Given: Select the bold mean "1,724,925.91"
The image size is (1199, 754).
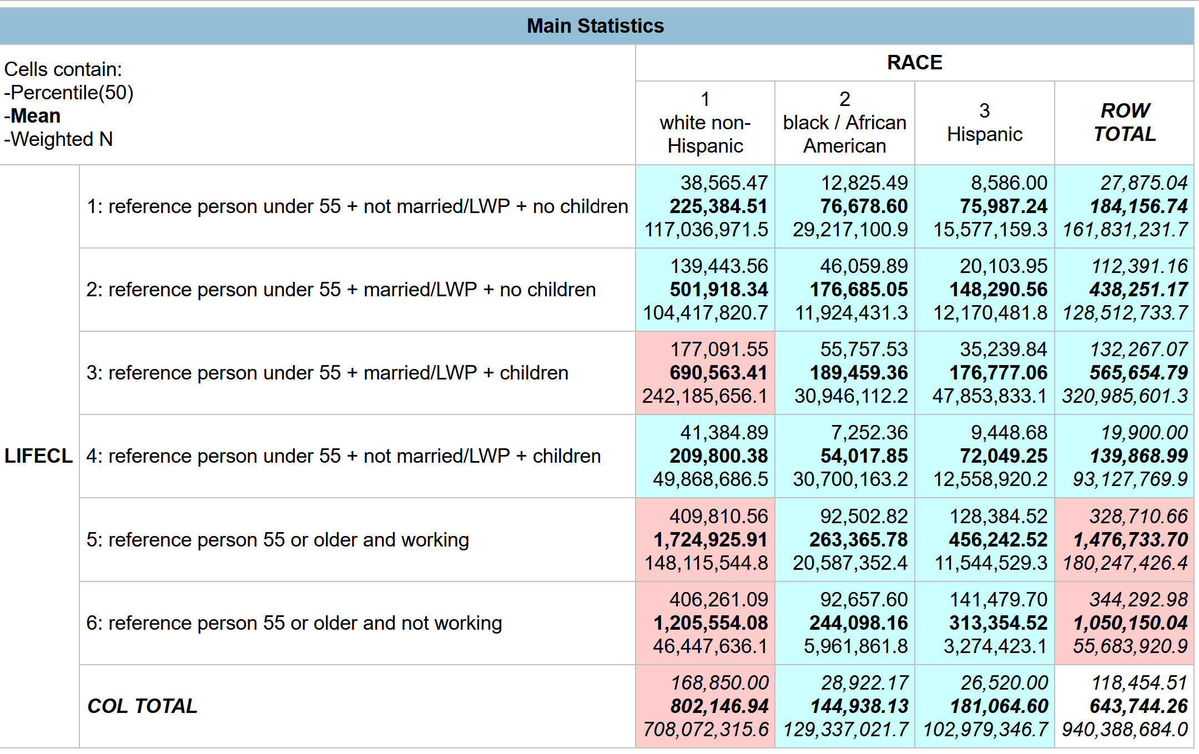Looking at the screenshot, I should point(711,540).
